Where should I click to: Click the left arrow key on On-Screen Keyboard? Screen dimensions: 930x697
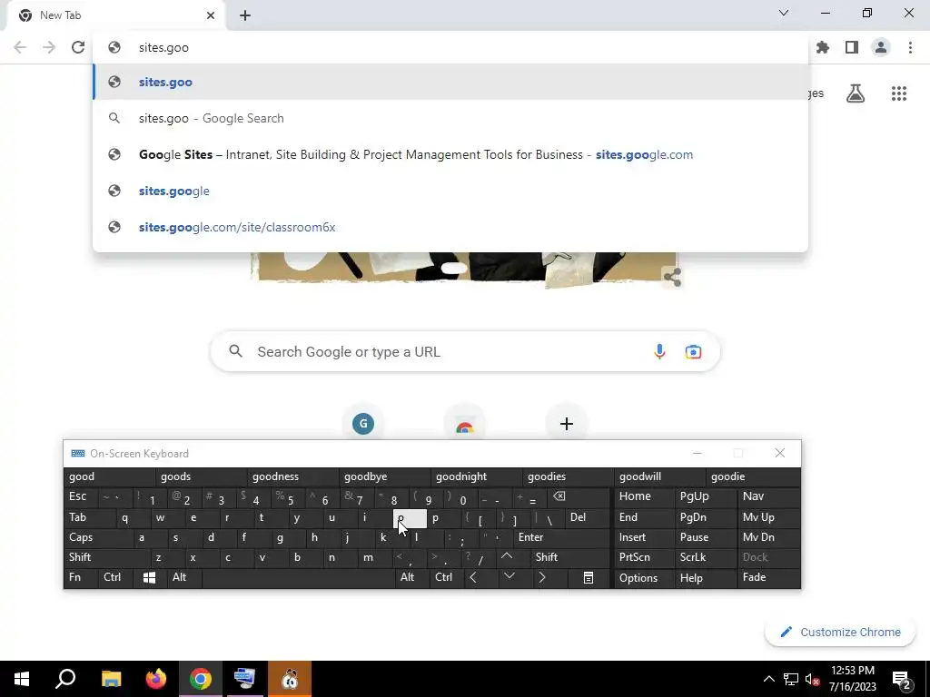tap(473, 577)
